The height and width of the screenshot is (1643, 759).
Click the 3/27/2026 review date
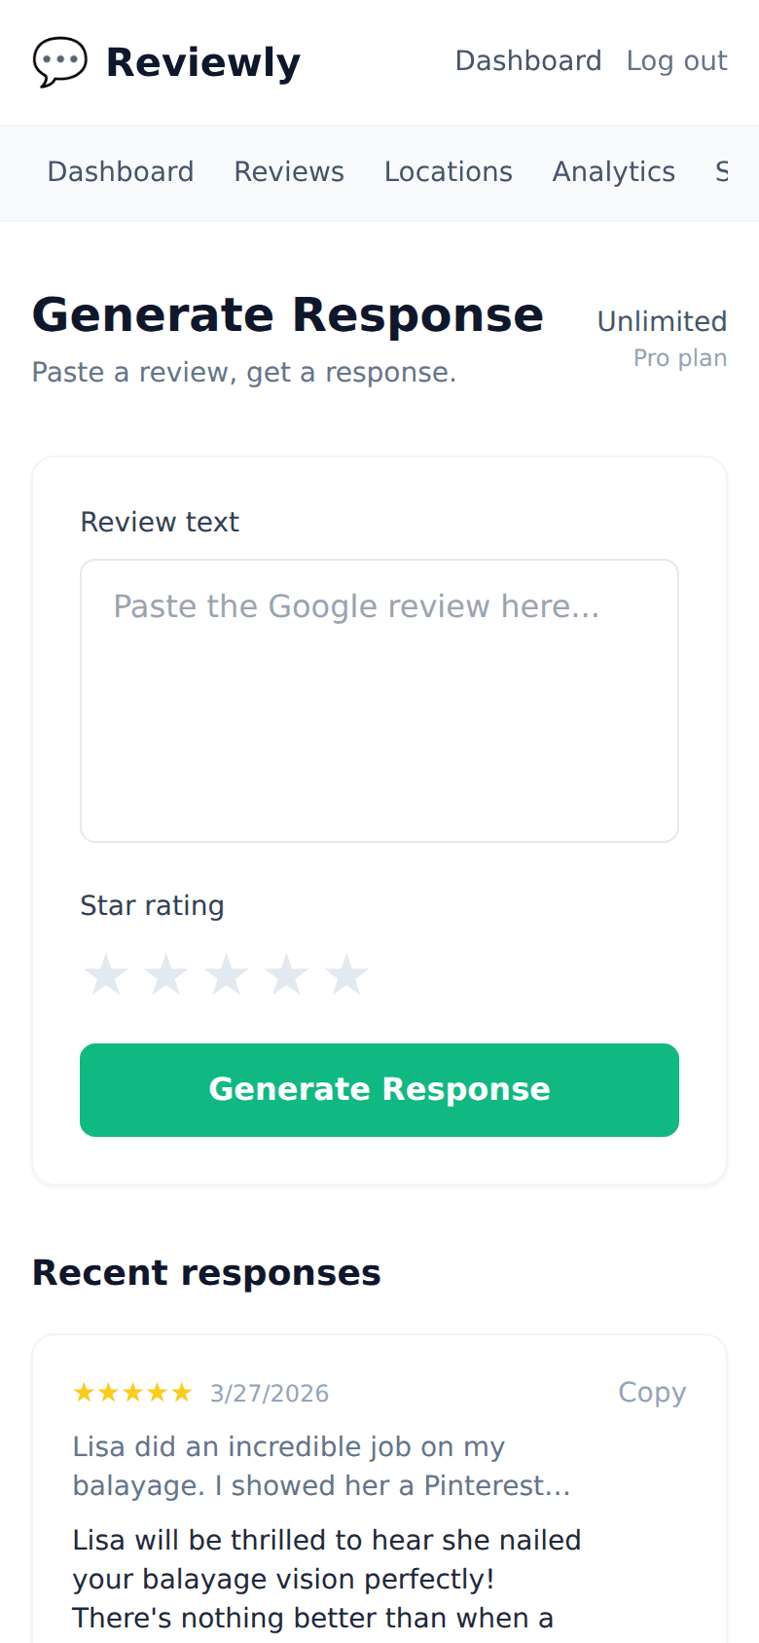[270, 1393]
